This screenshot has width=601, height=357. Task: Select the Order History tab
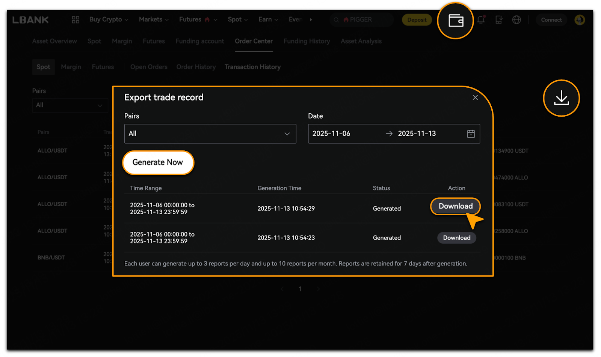tap(196, 67)
